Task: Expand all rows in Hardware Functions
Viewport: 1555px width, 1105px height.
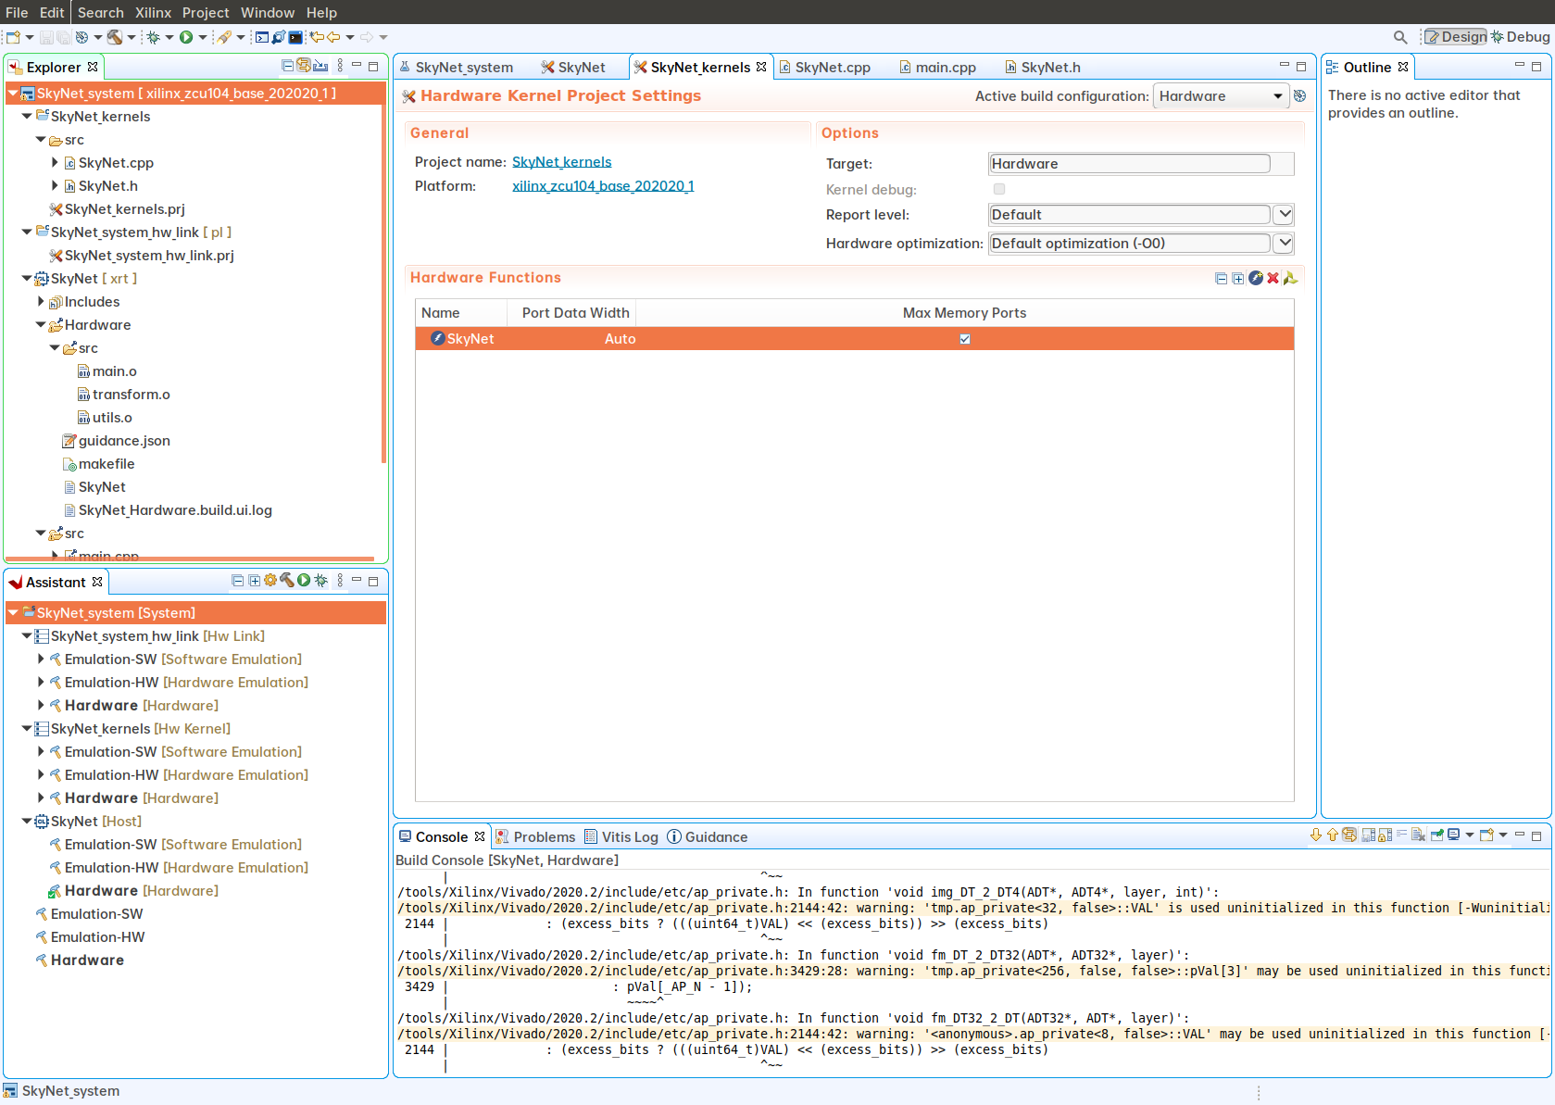Action: (1238, 278)
